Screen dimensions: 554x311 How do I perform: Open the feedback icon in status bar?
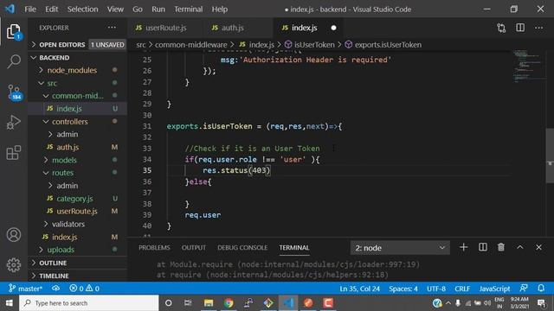[x=524, y=289]
